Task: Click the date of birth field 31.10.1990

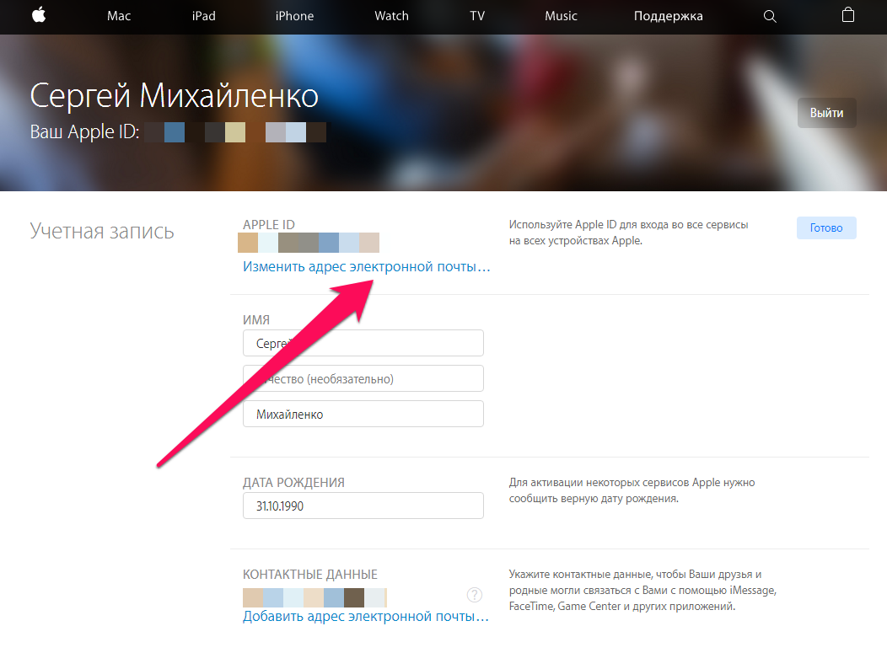Action: click(x=363, y=506)
